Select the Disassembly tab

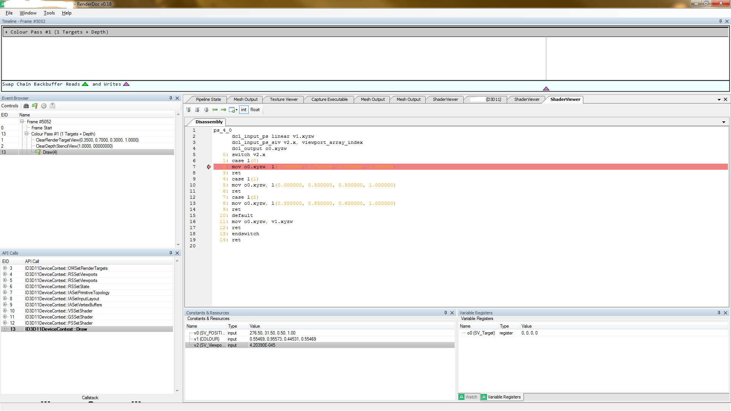[x=209, y=122]
